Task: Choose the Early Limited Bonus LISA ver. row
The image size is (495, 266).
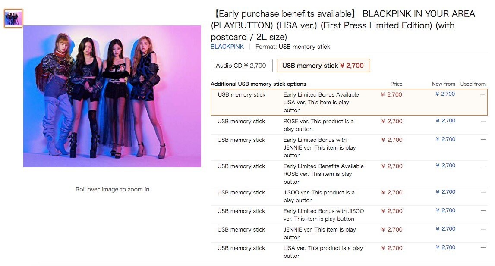Action: point(349,102)
